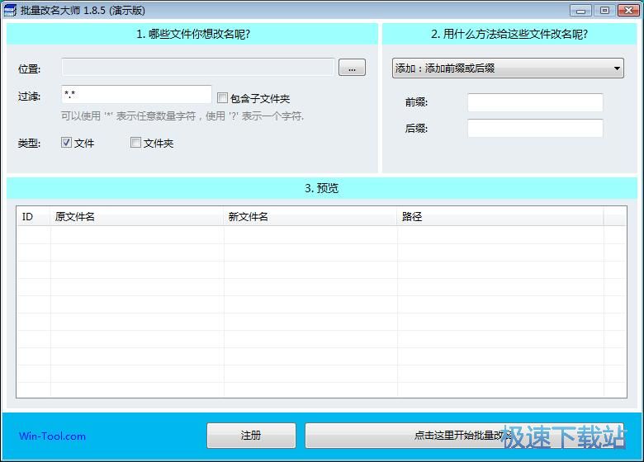This screenshot has width=644, height=462.
Task: Open the 添加前缀或后缀 method dropdown
Action: 508,68
